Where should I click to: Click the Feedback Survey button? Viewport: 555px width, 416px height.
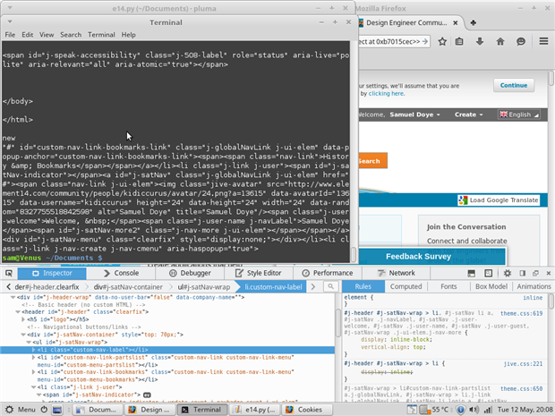[418, 256]
